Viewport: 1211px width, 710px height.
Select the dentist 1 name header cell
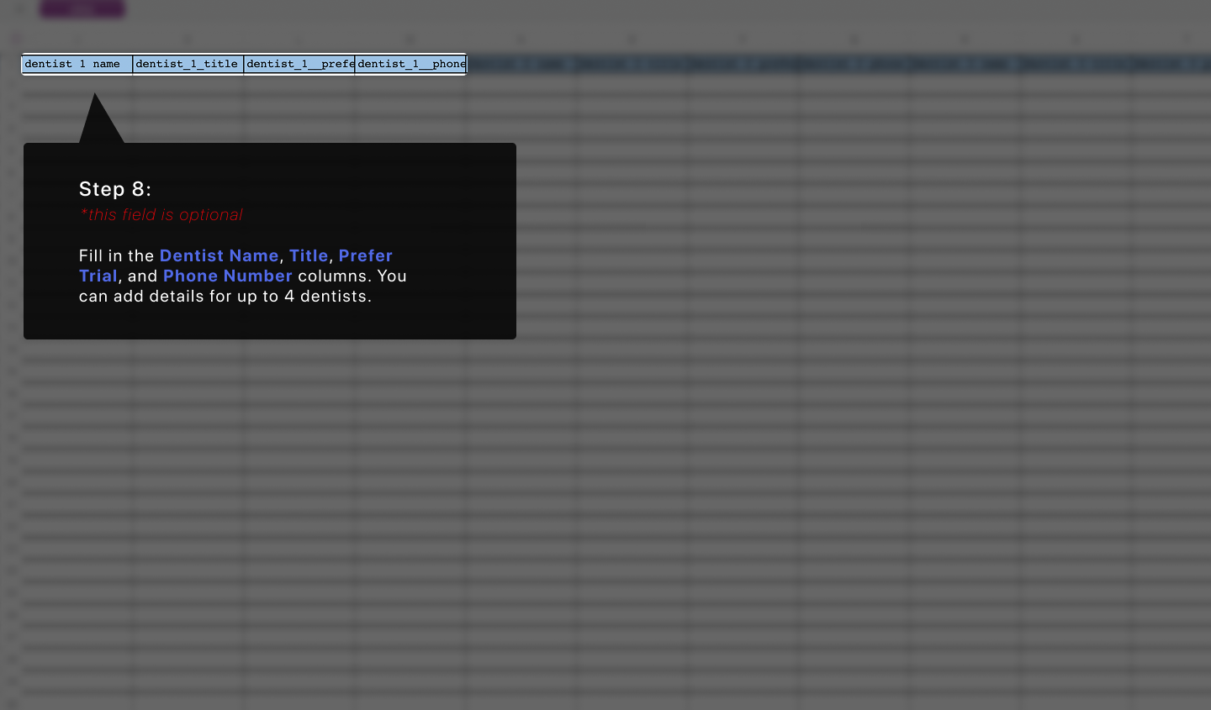tap(77, 64)
